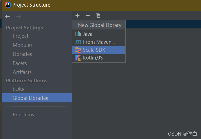Open the Project settings page
The width and height of the screenshot is (201, 139).
pos(21,36)
